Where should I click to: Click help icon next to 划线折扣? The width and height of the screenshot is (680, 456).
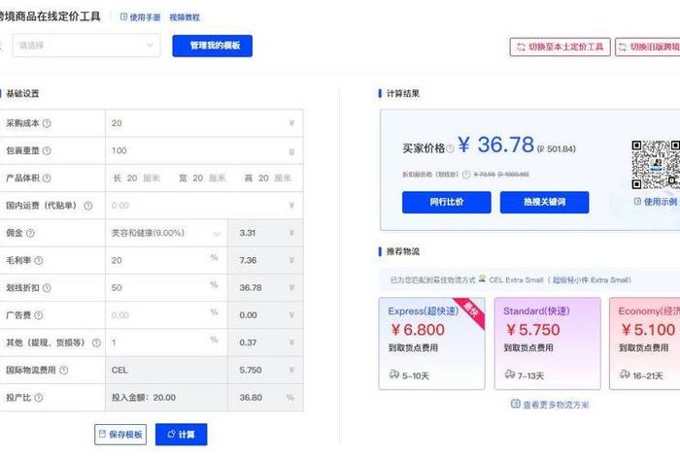click(47, 288)
